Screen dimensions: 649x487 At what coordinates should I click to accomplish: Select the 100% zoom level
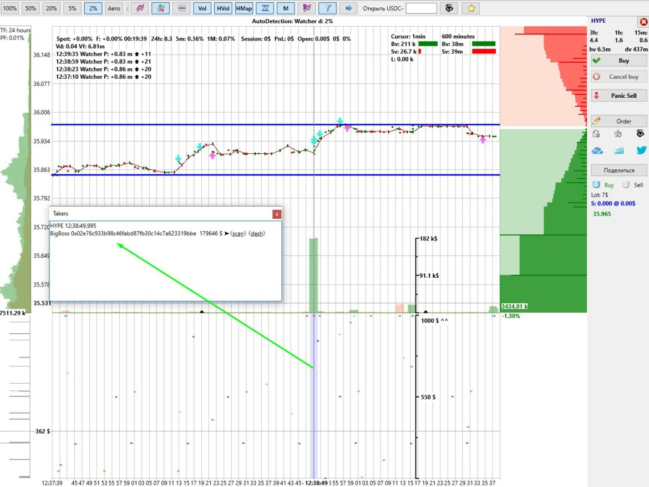tap(11, 8)
